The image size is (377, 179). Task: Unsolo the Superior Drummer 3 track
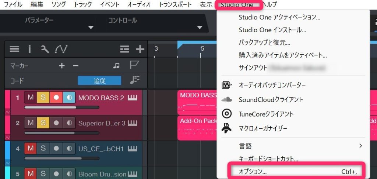click(43, 123)
